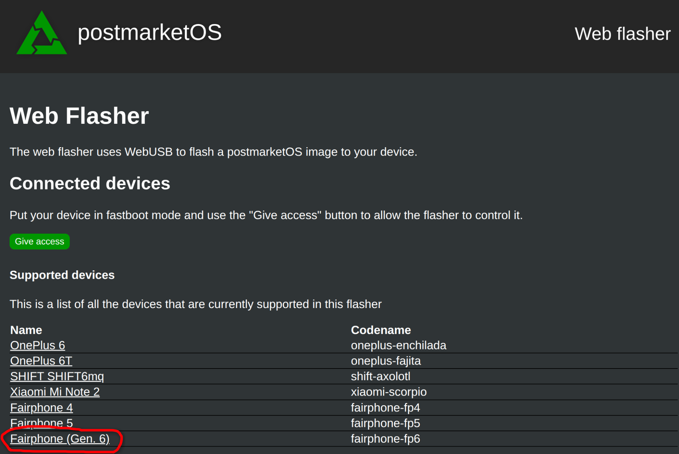Click the shift-axolotl codename text
Viewport: 679px width, 454px height.
[x=380, y=376]
